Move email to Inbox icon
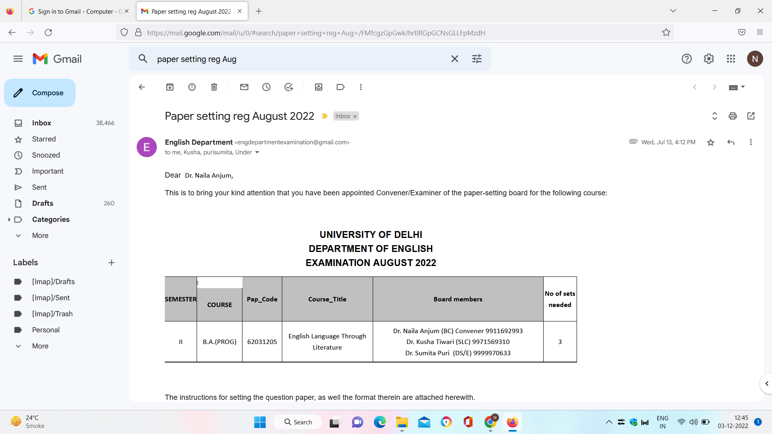This screenshot has height=434, width=772. pos(318,87)
